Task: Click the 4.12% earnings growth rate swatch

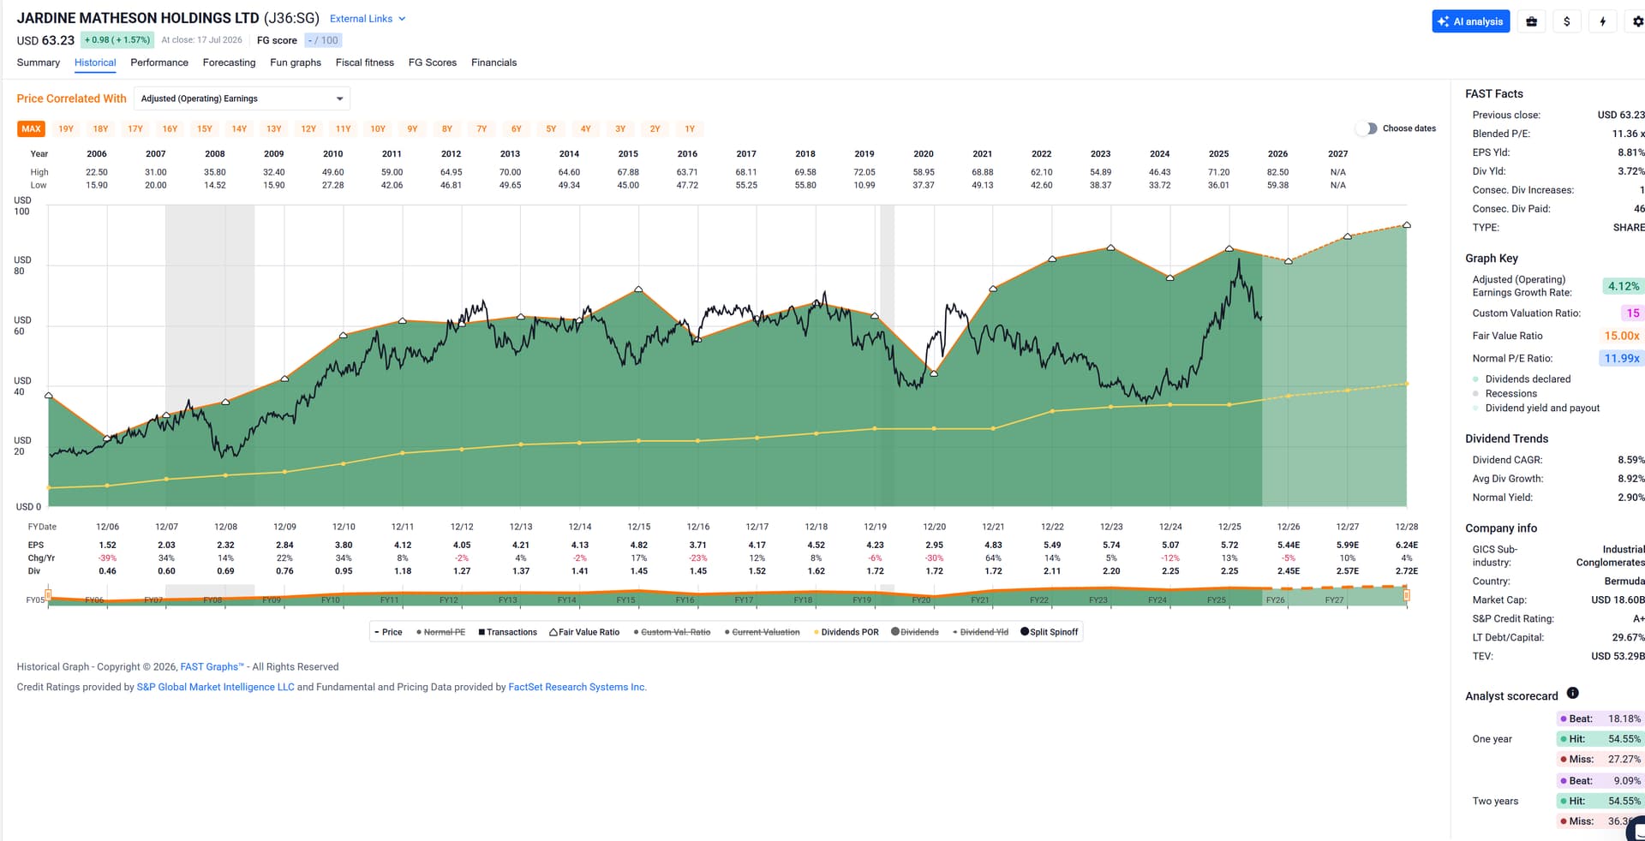Action: click(1623, 286)
